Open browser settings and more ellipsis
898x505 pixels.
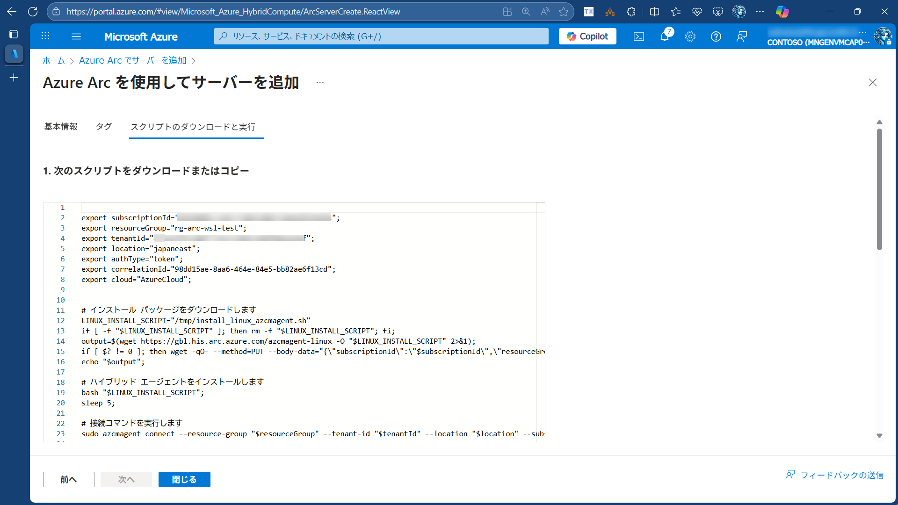760,12
